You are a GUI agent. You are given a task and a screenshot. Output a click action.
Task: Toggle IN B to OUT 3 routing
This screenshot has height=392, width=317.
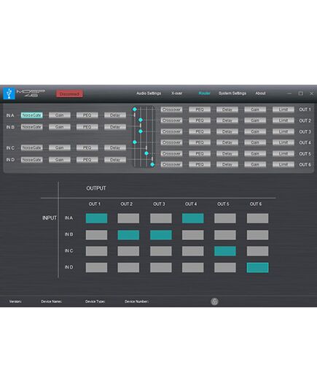pos(161,235)
